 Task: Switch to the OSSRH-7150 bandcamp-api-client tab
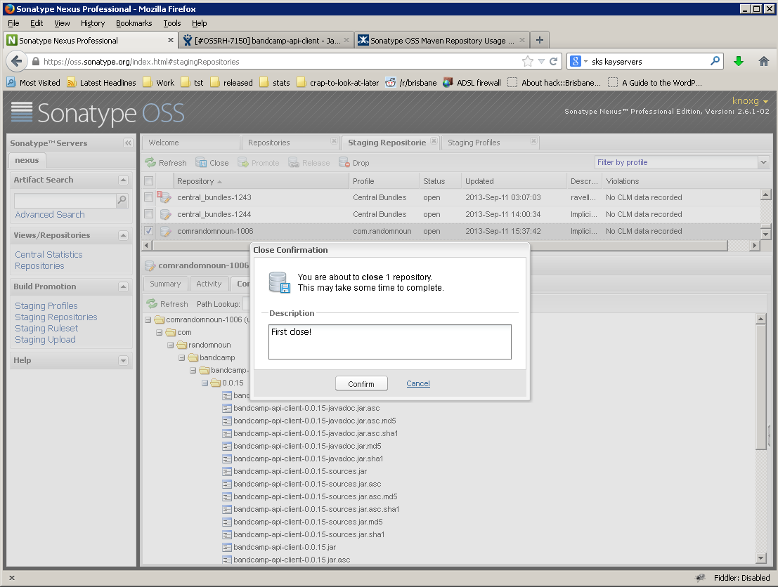coord(266,40)
